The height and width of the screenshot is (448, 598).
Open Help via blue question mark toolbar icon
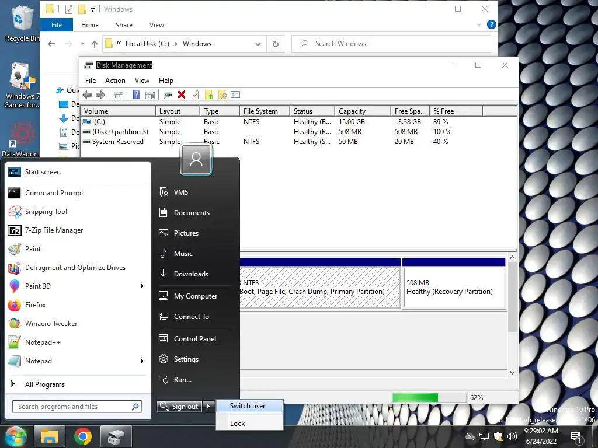[136, 94]
